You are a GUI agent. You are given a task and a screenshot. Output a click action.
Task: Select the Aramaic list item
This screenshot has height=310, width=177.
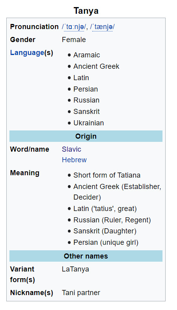(87, 55)
